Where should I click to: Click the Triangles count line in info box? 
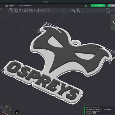[x=91, y=113]
